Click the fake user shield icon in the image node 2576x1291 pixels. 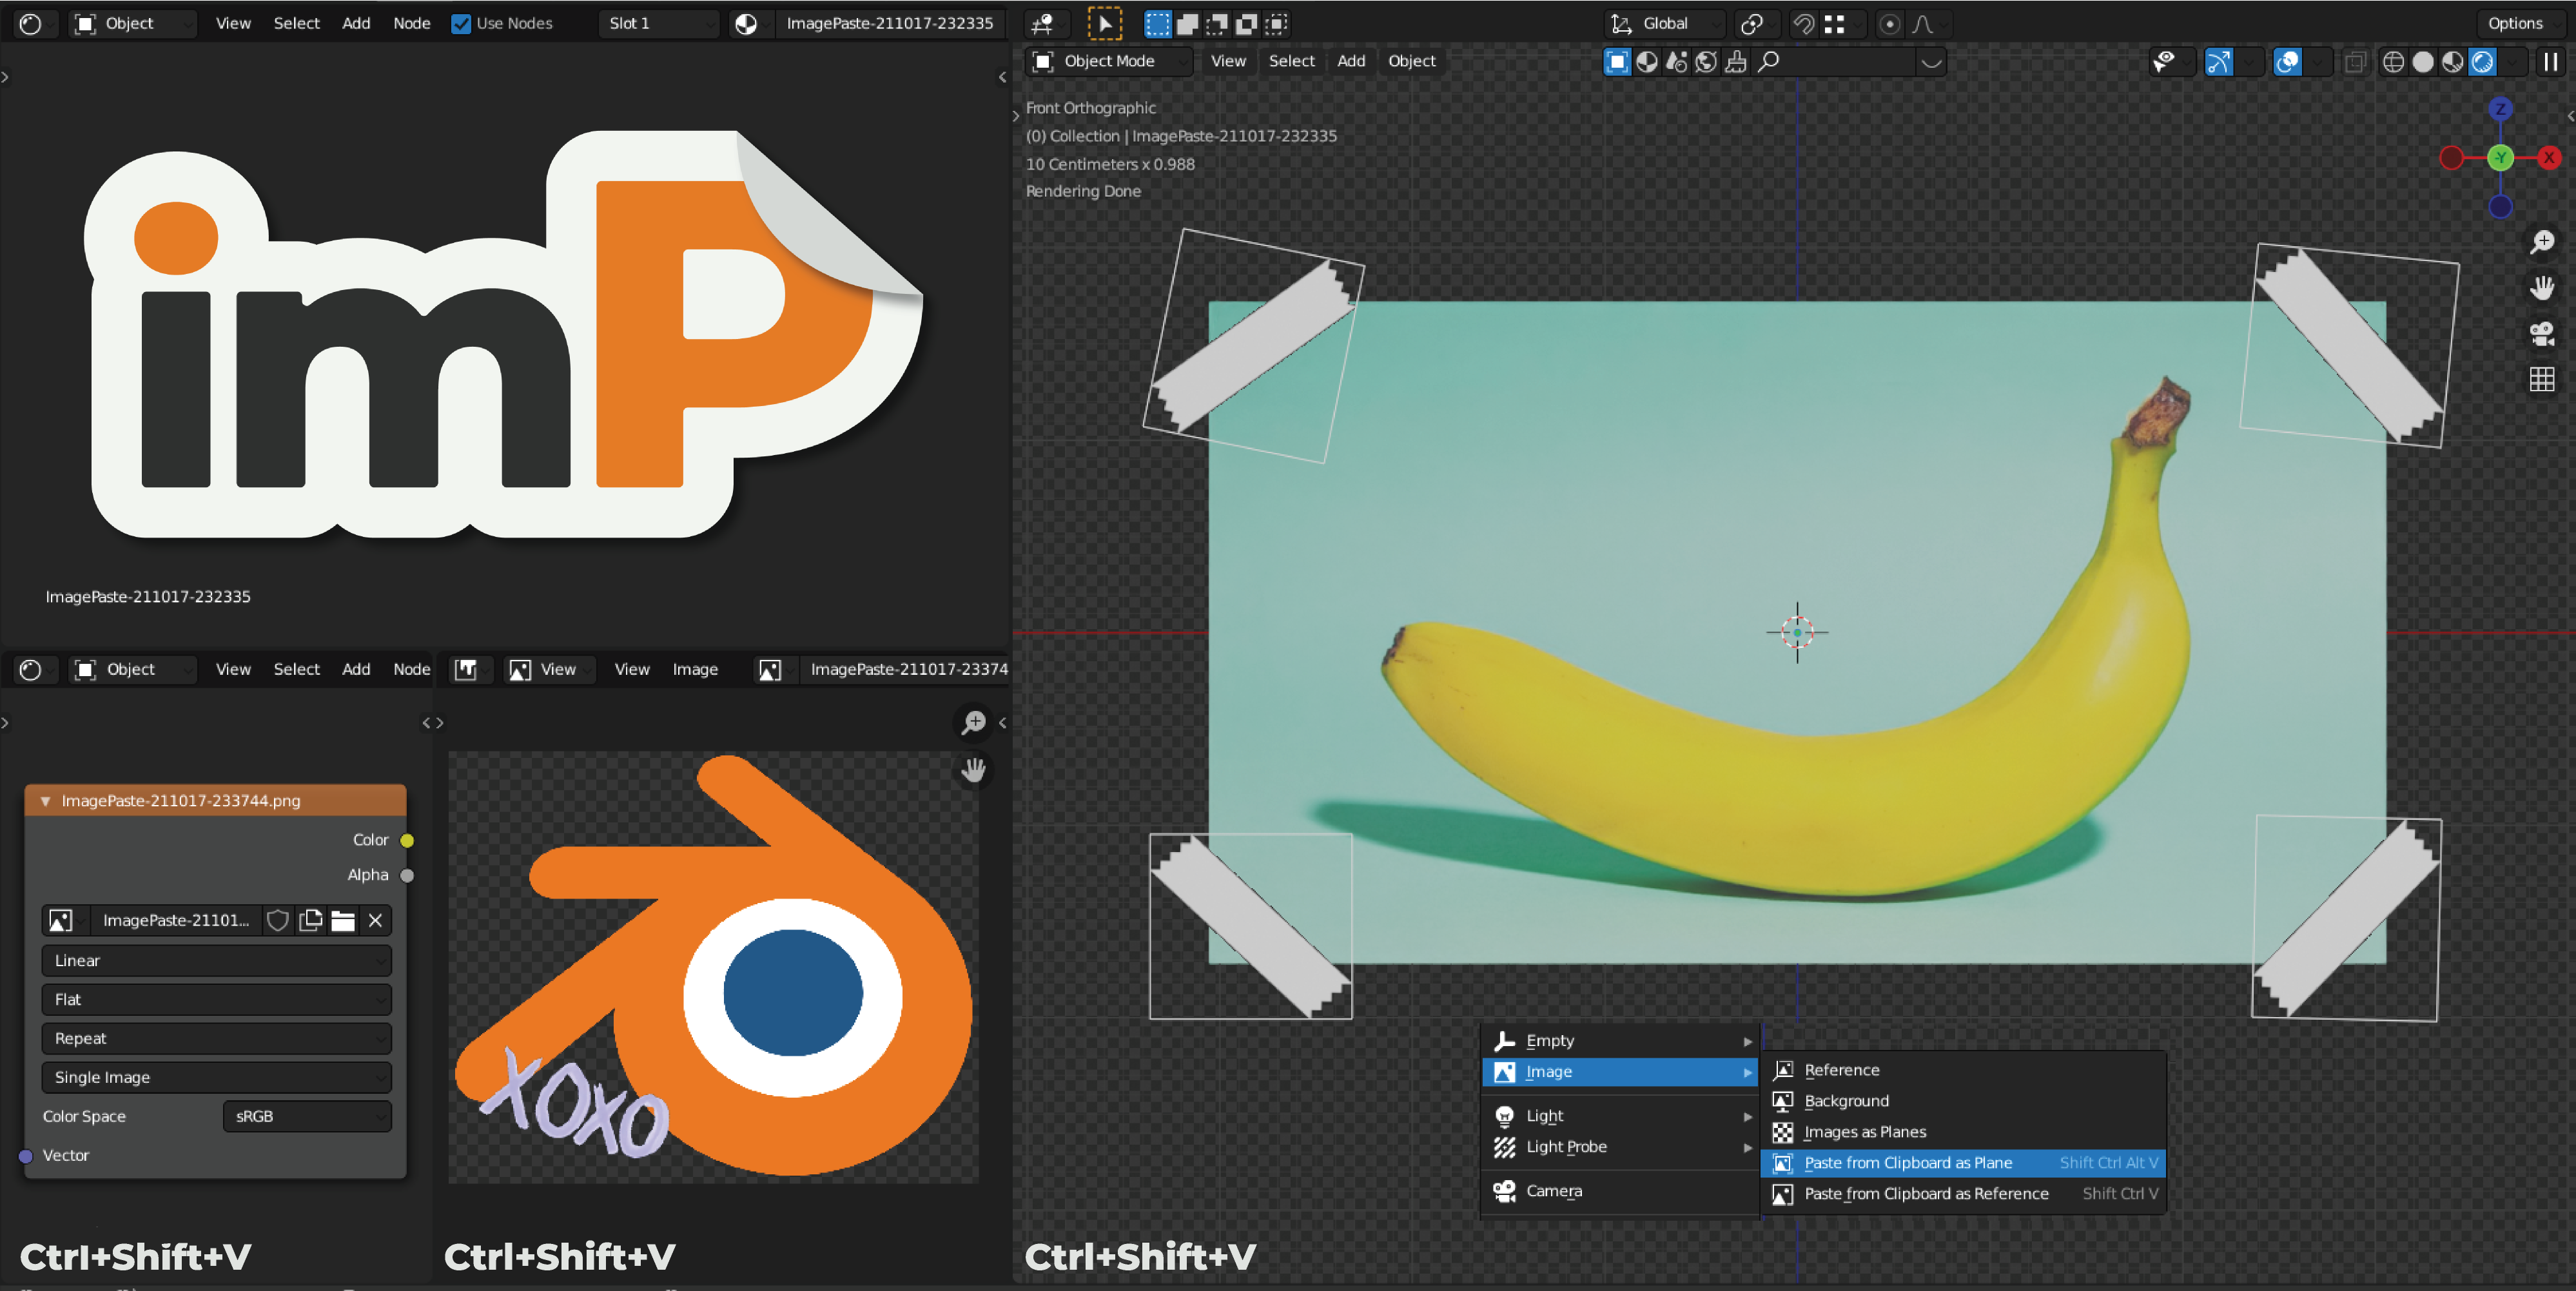point(278,920)
